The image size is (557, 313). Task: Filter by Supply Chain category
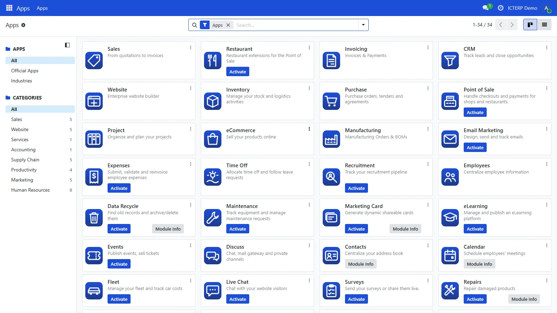pyautogui.click(x=40, y=160)
